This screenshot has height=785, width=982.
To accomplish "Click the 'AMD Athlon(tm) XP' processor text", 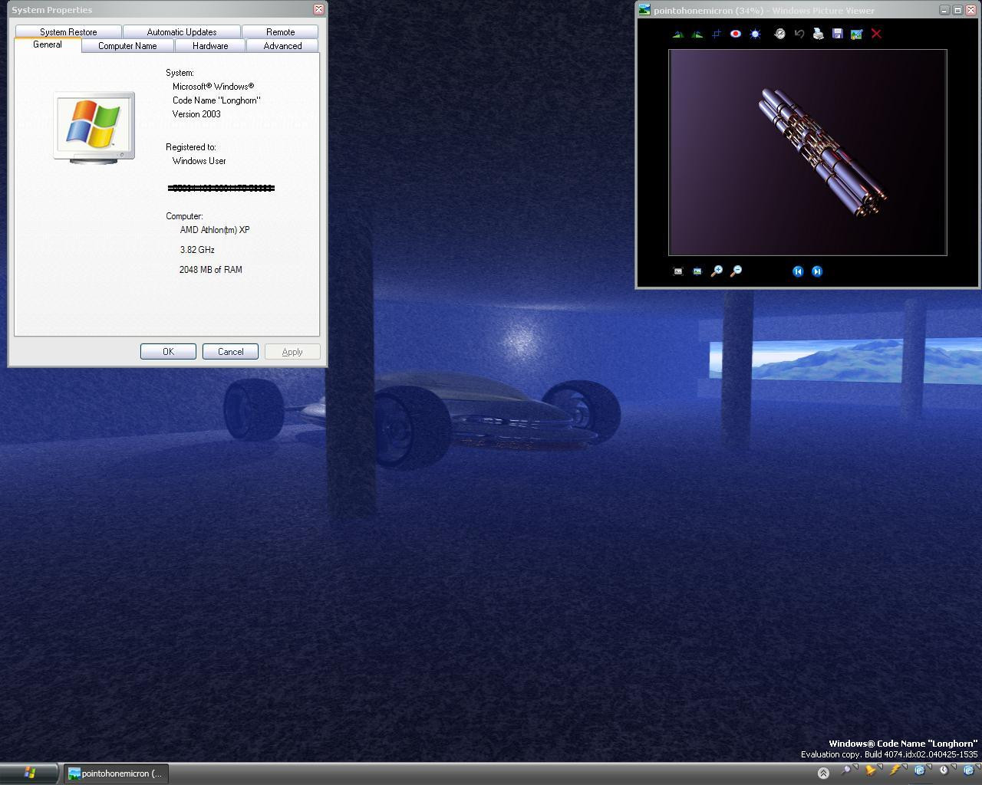I will [215, 230].
